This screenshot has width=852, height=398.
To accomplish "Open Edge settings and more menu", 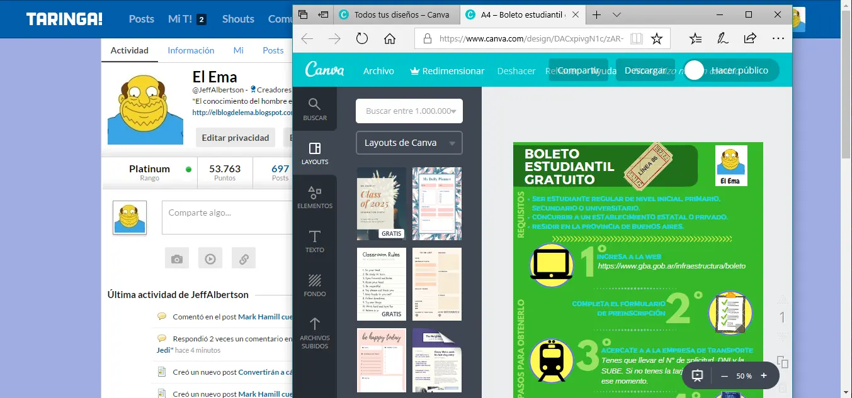I will [x=778, y=39].
